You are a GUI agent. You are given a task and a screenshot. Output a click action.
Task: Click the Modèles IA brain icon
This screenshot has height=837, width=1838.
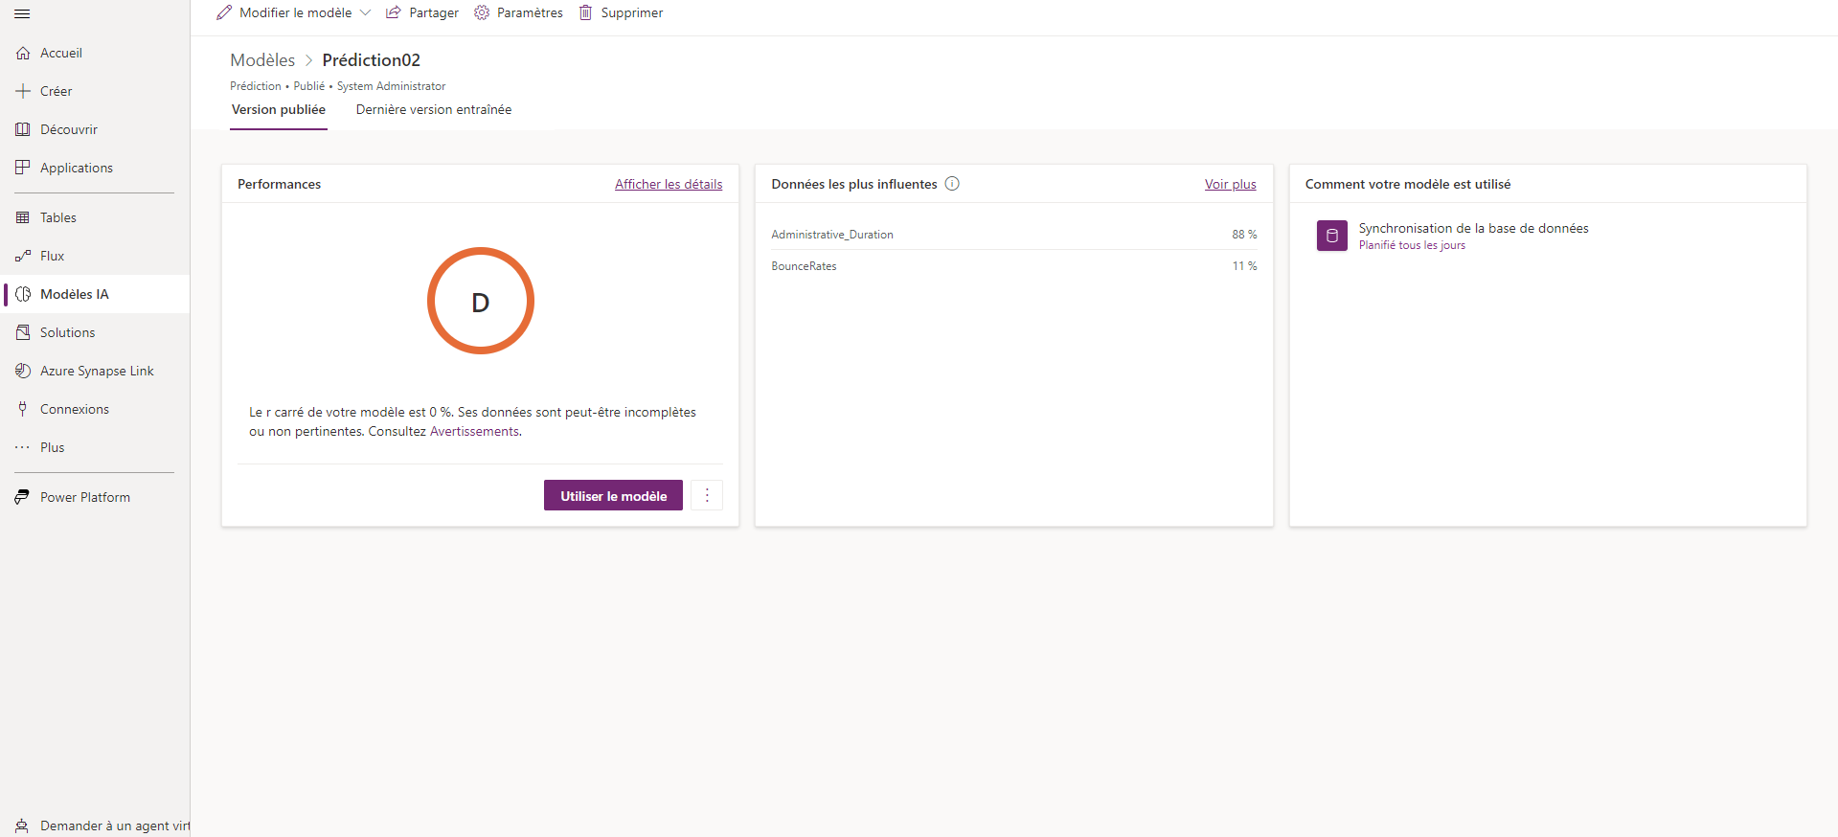[x=23, y=294]
